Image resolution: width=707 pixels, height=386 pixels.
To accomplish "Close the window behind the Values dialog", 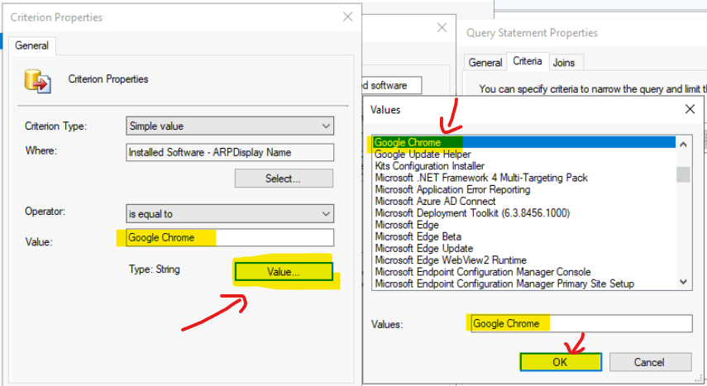I will coord(442,28).
